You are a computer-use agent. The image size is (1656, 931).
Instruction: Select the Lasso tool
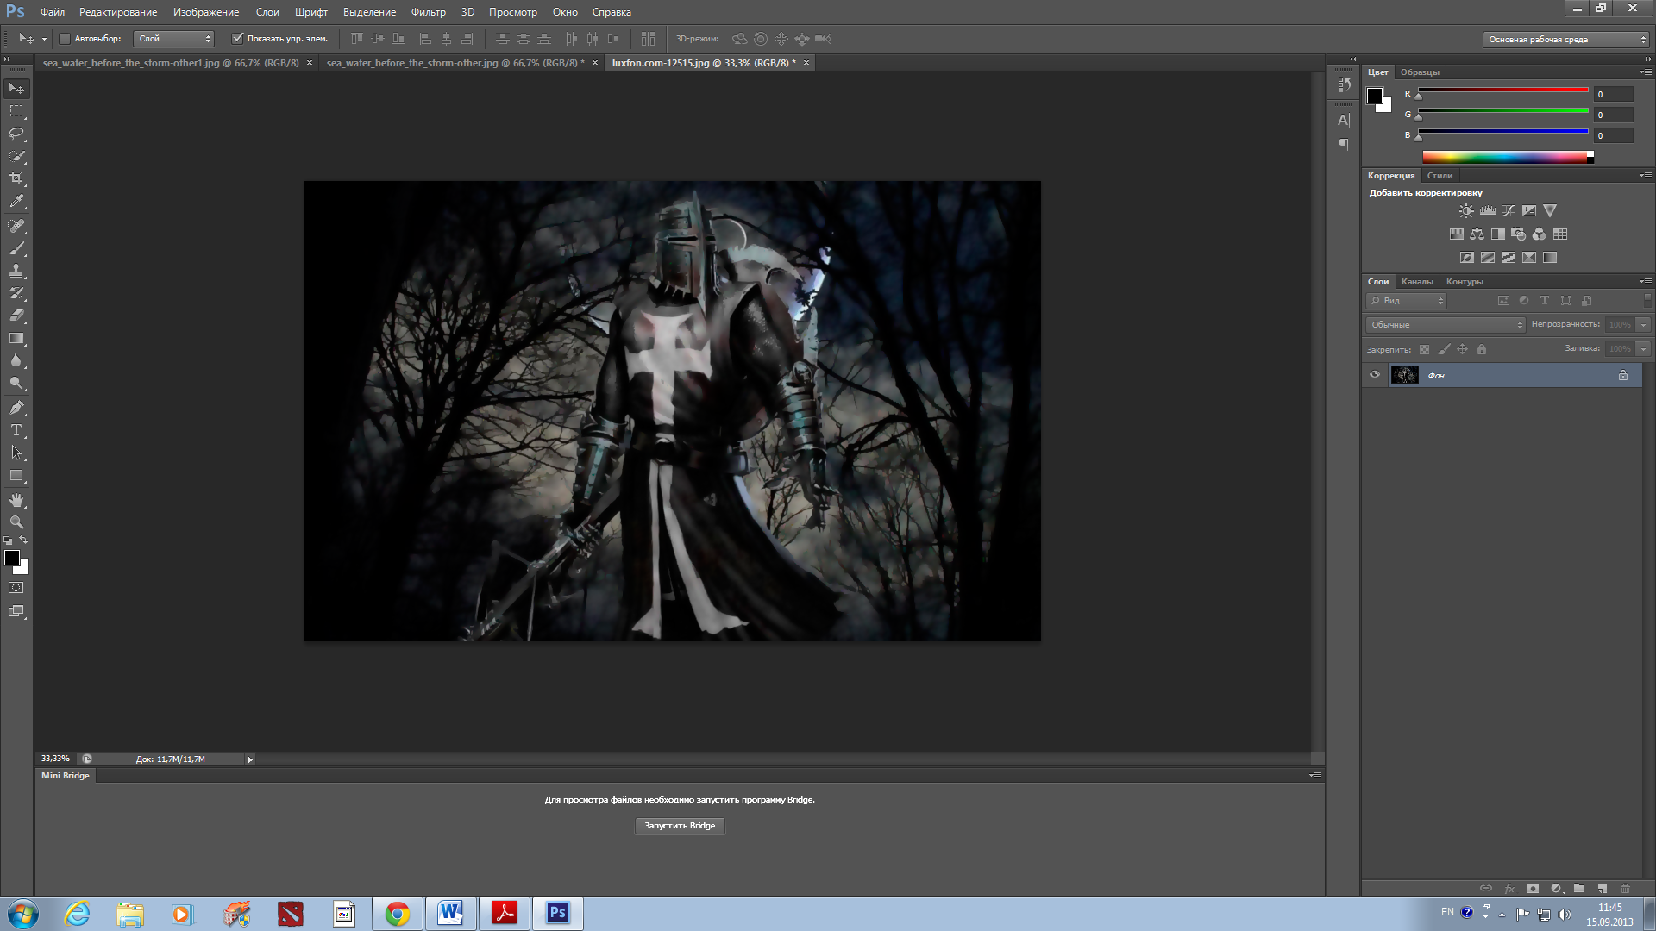coord(16,134)
